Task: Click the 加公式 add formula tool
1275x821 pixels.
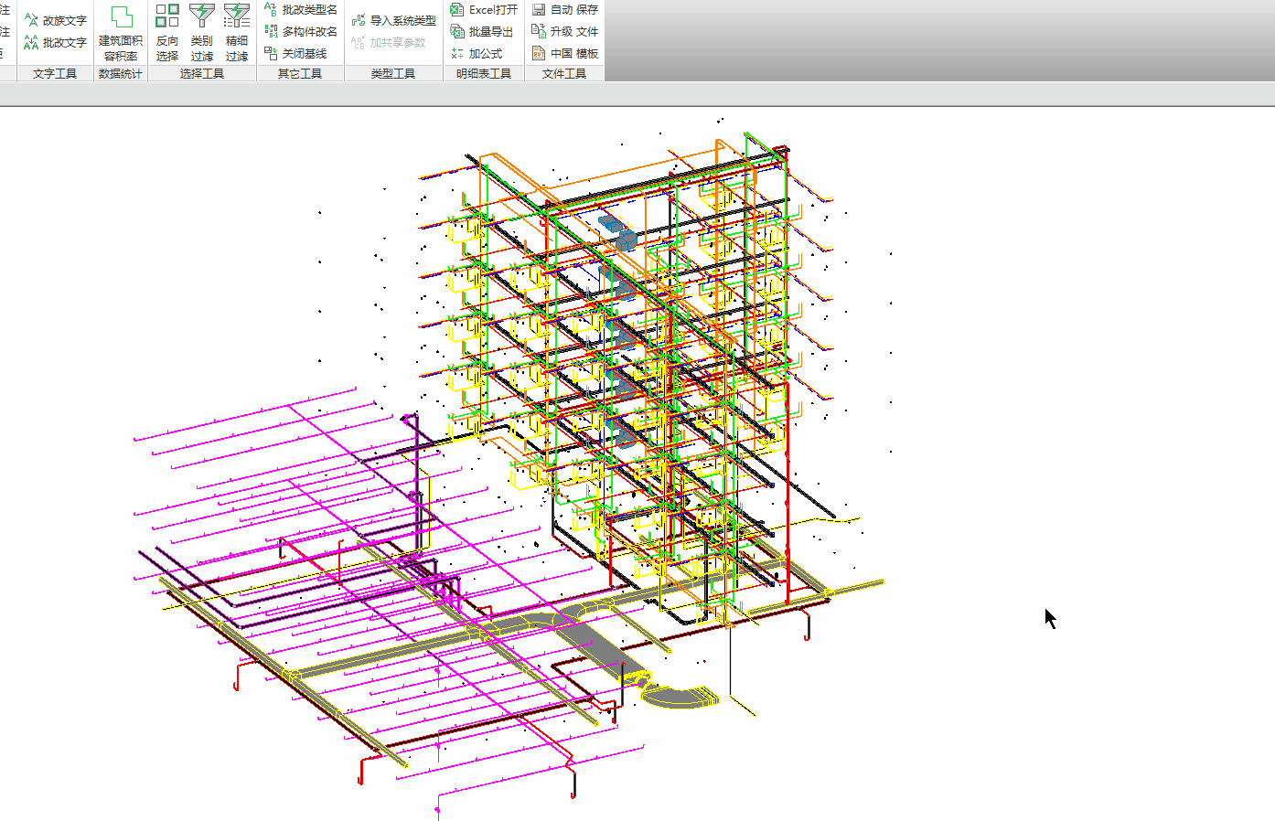Action: (477, 53)
